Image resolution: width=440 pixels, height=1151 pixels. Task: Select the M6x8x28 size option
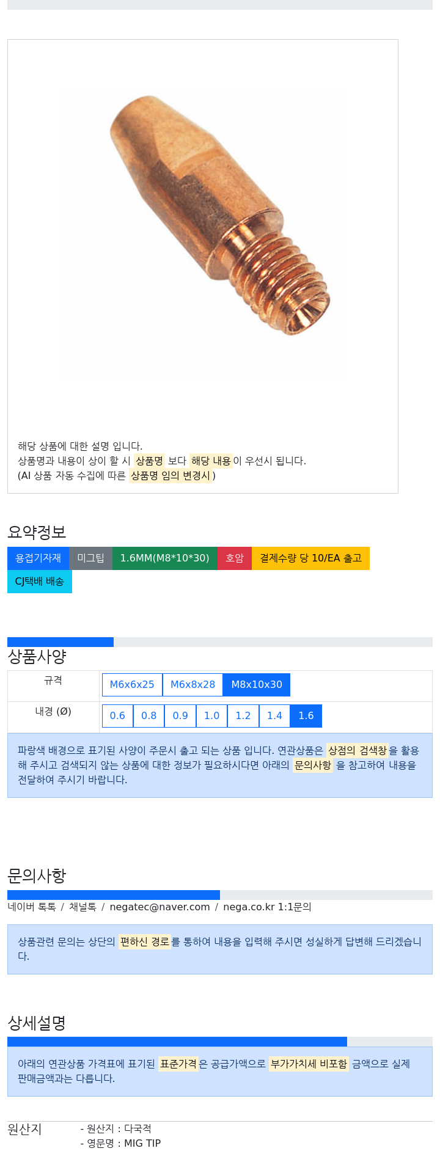pos(193,685)
